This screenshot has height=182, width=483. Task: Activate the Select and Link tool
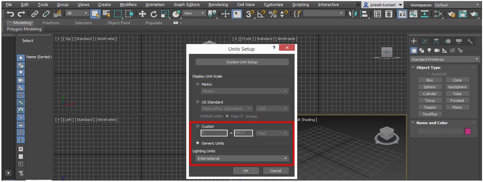[35, 13]
